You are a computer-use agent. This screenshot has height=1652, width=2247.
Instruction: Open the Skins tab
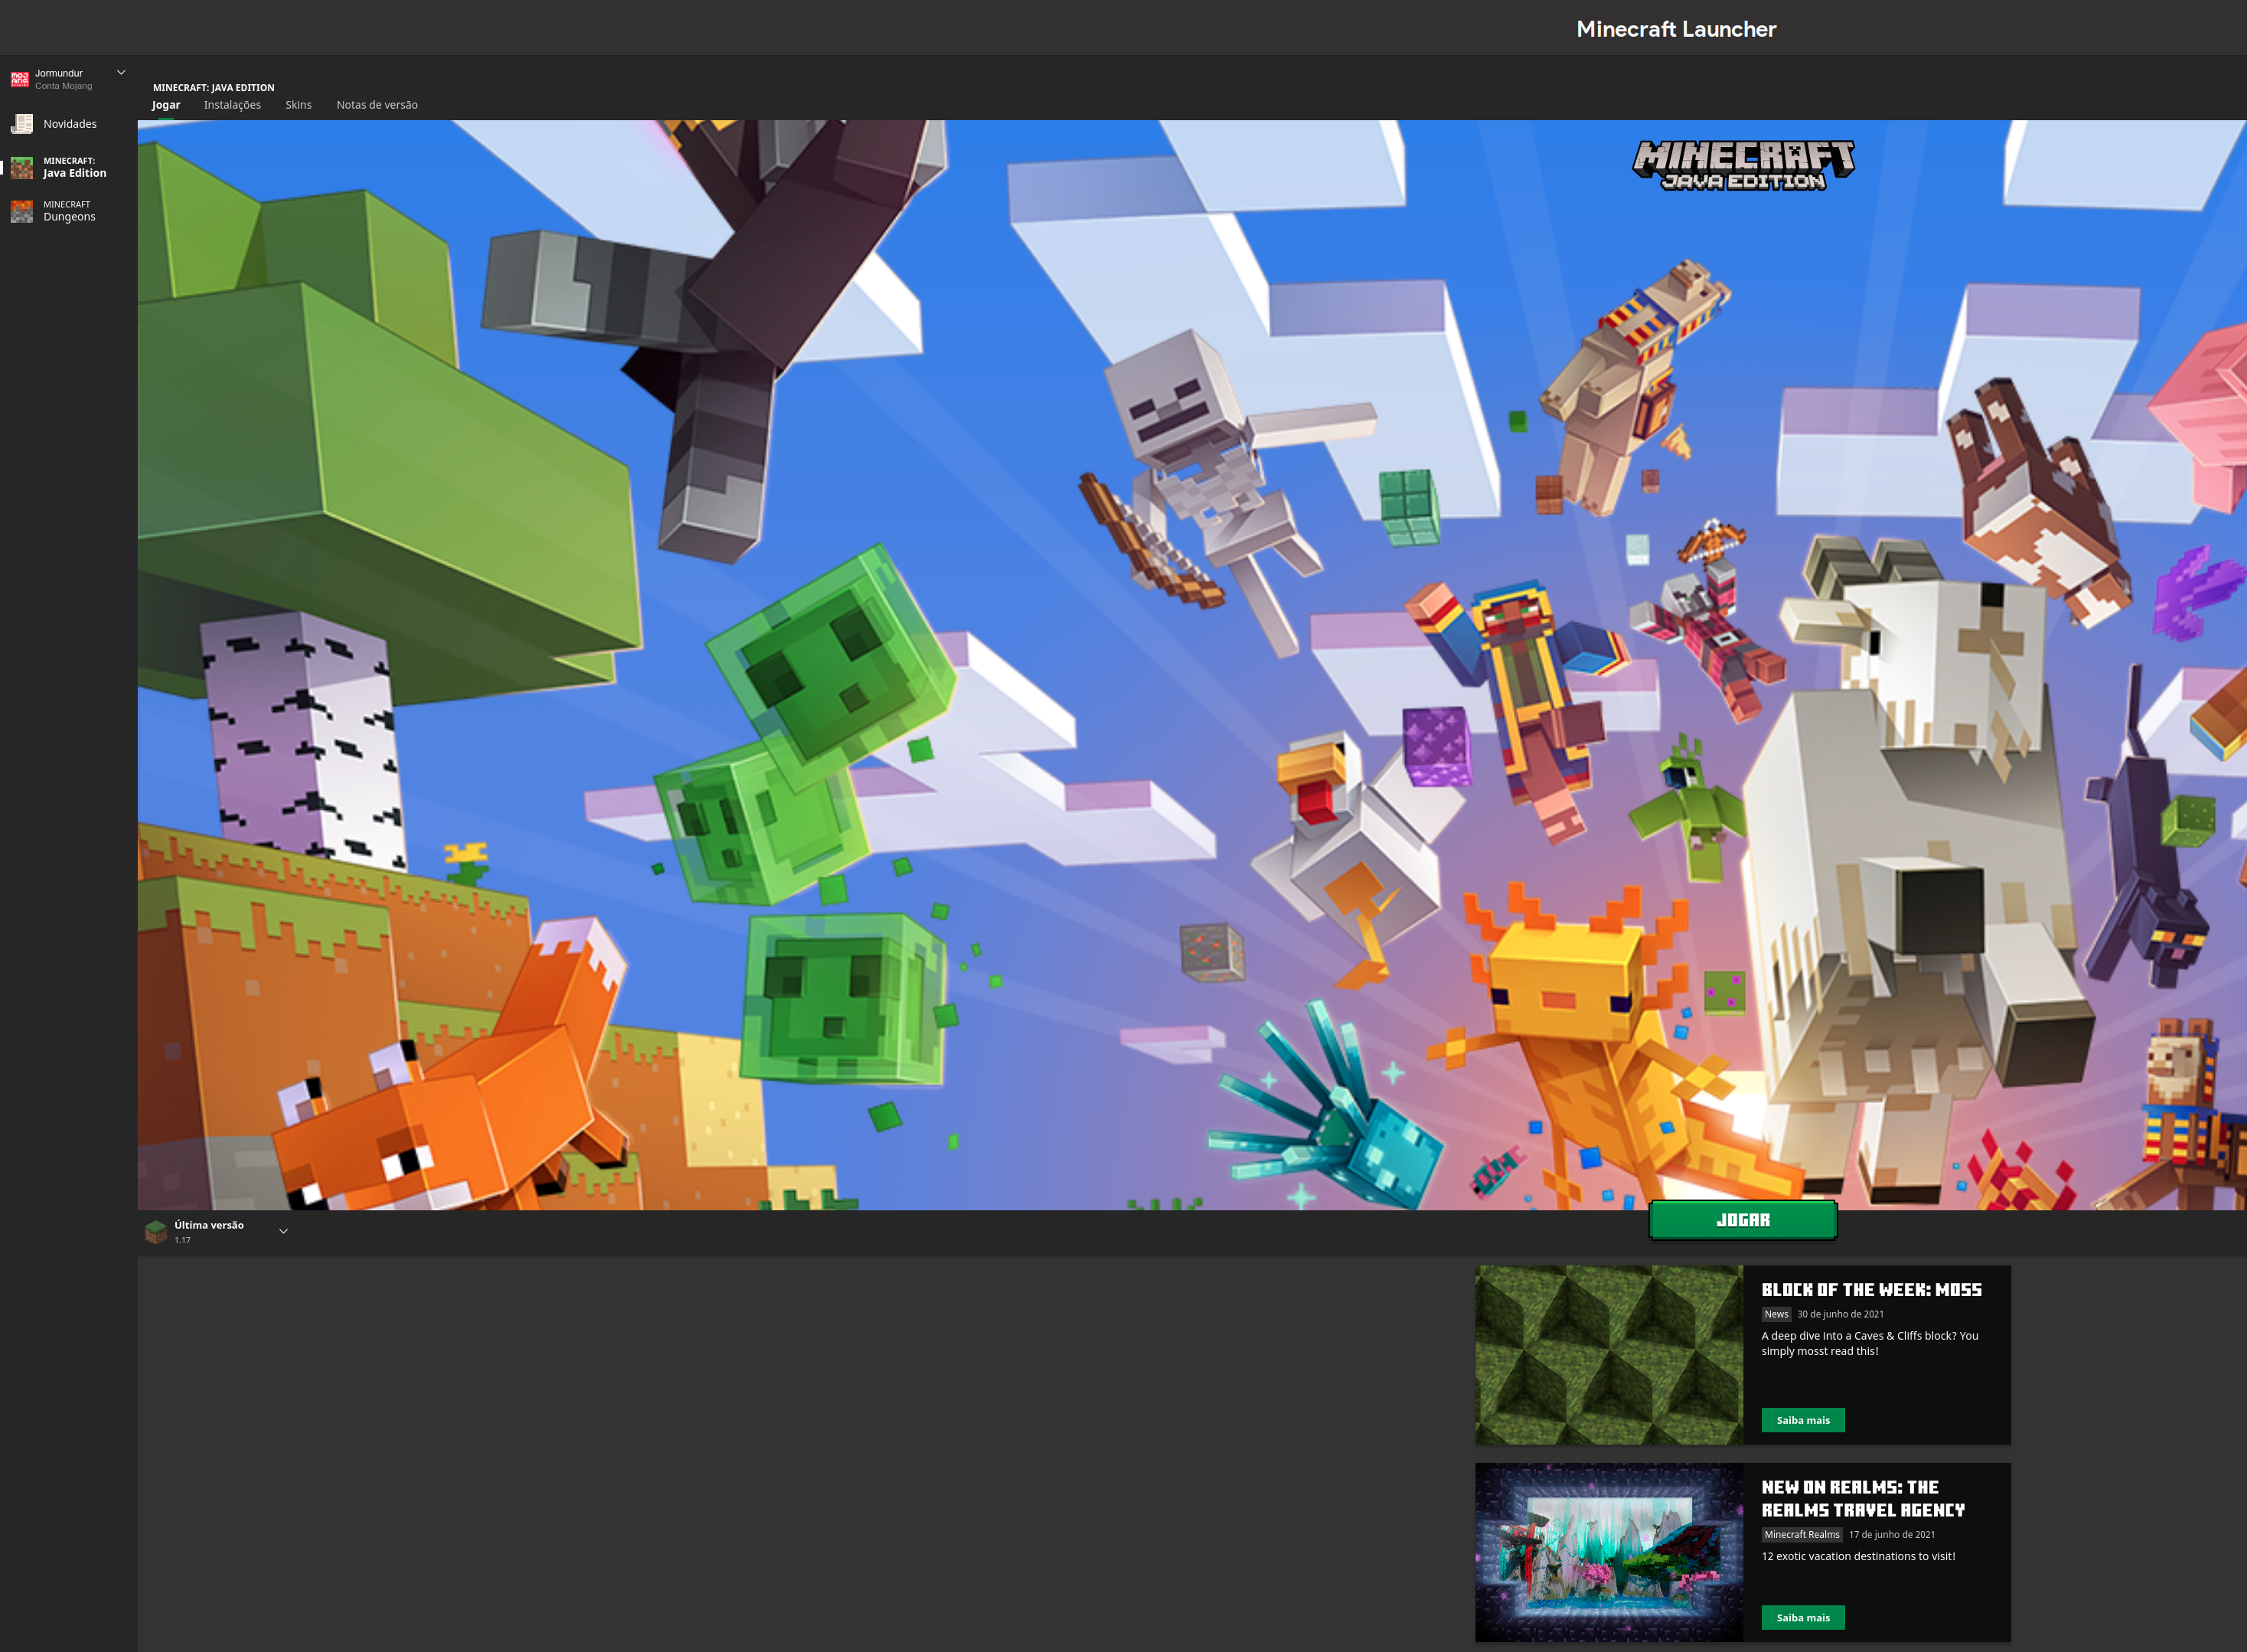pos(298,105)
